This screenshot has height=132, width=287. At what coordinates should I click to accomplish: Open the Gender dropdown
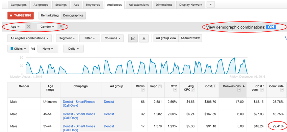coord(47,27)
